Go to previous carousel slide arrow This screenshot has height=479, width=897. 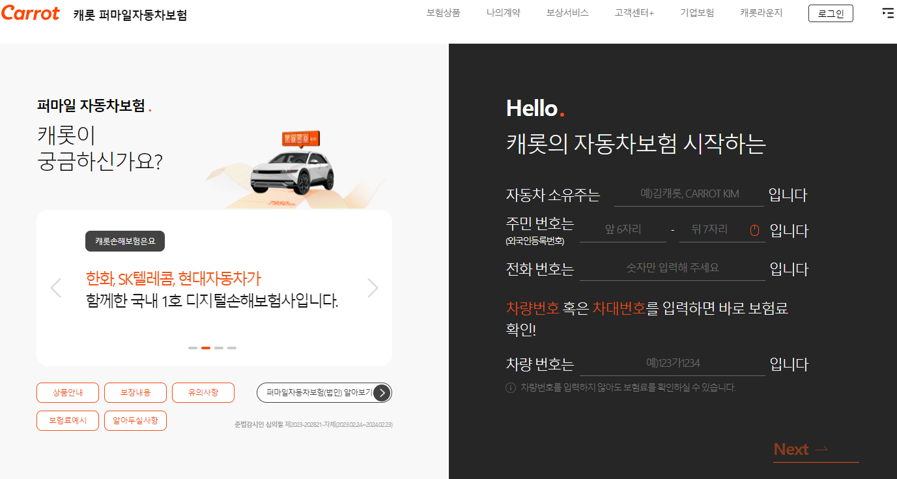[x=56, y=287]
